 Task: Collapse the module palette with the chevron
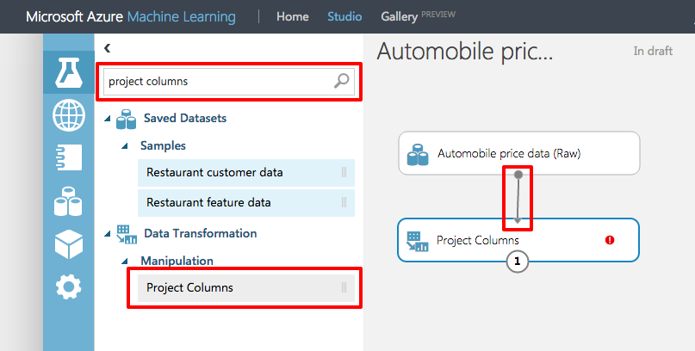(x=108, y=49)
